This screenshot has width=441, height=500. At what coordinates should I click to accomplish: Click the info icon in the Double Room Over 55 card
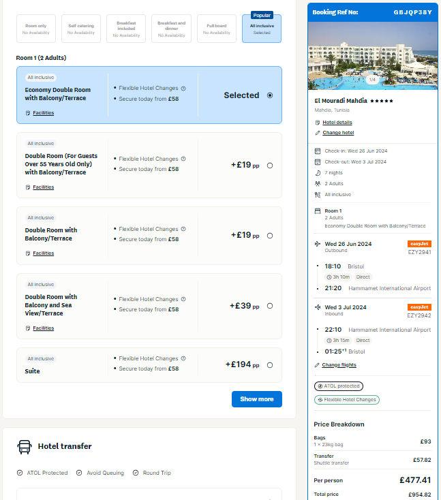coord(183,159)
